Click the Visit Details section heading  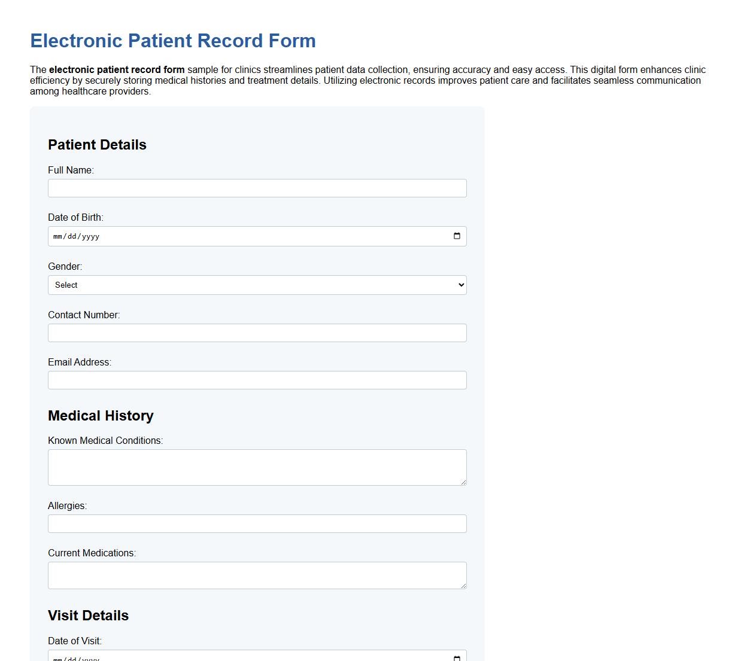coord(88,615)
